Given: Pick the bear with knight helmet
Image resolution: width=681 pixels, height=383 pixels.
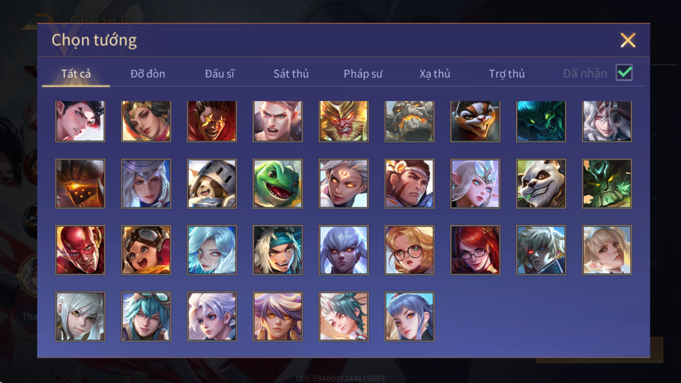Looking at the screenshot, I should (212, 183).
